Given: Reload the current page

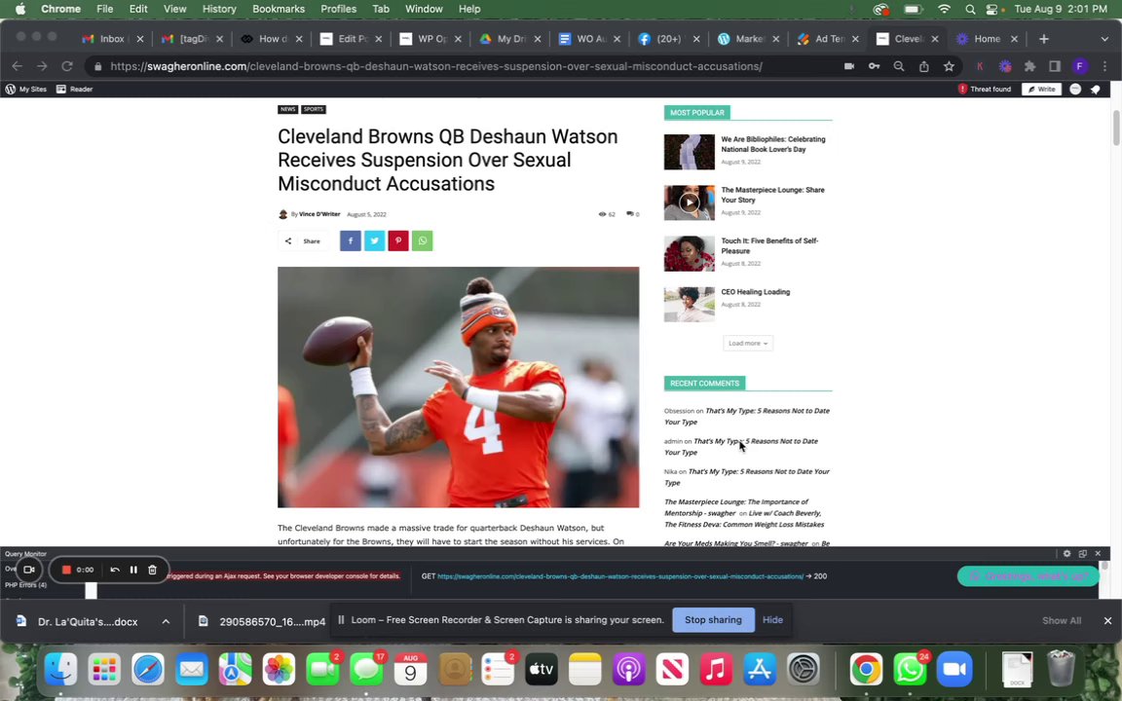Looking at the screenshot, I should click(67, 66).
